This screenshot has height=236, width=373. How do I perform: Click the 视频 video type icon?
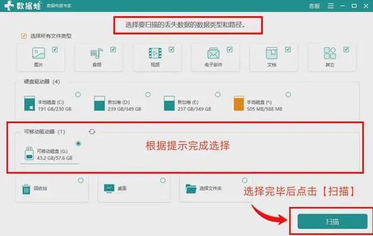coord(155,53)
